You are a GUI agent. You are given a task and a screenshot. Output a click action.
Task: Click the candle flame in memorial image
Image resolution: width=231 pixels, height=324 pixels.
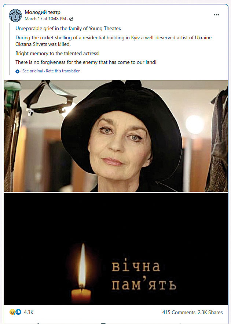(82, 267)
